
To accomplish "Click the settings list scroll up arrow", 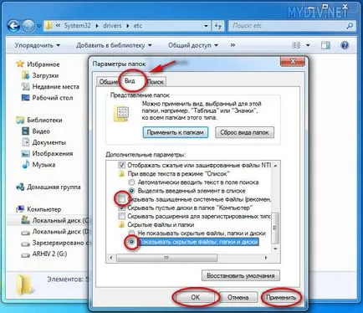I will 275,166.
